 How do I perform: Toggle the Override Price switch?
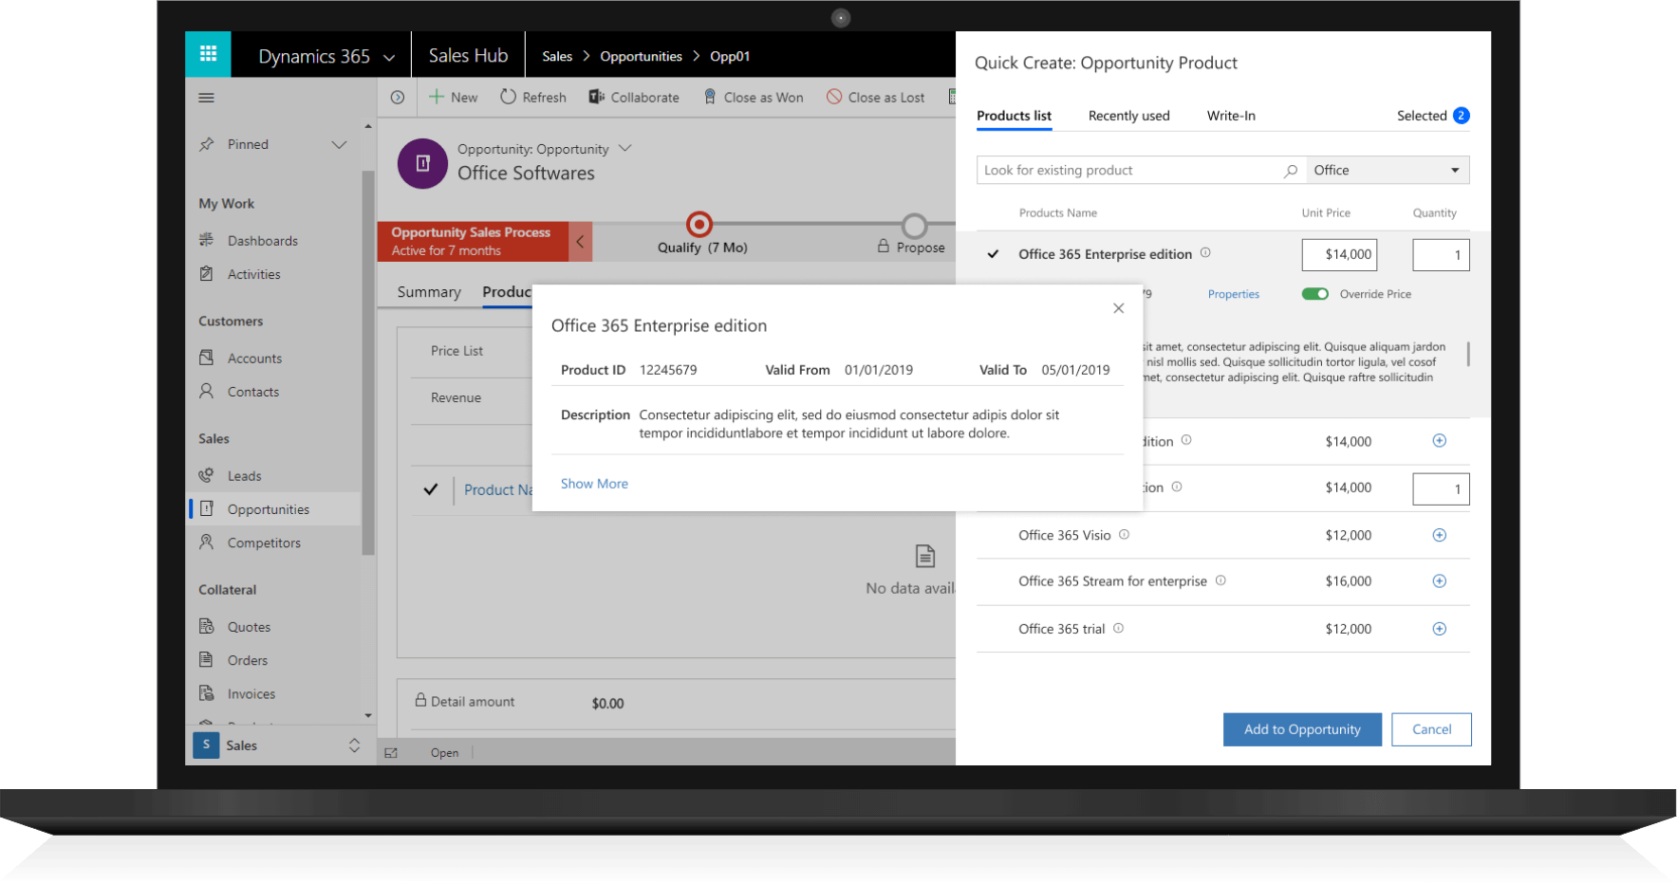[1314, 294]
